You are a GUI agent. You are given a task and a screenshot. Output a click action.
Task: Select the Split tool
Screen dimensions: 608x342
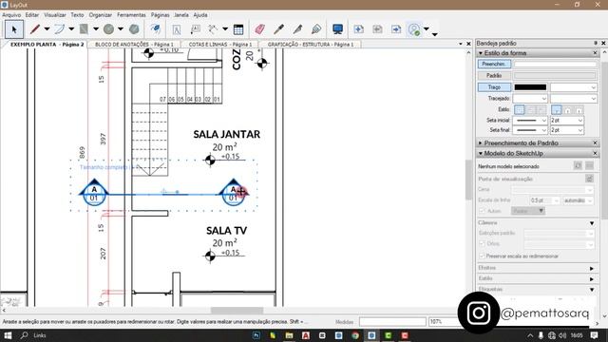coord(297,29)
